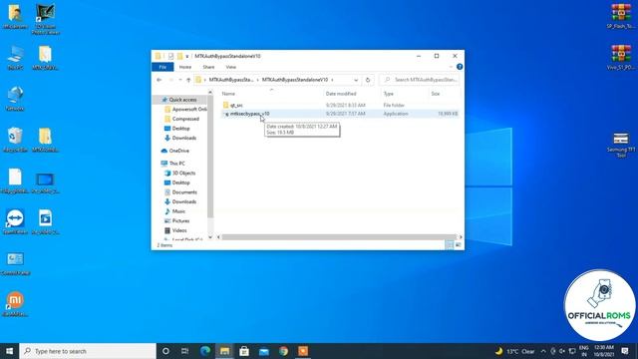Open address bar history dropdown

point(356,80)
